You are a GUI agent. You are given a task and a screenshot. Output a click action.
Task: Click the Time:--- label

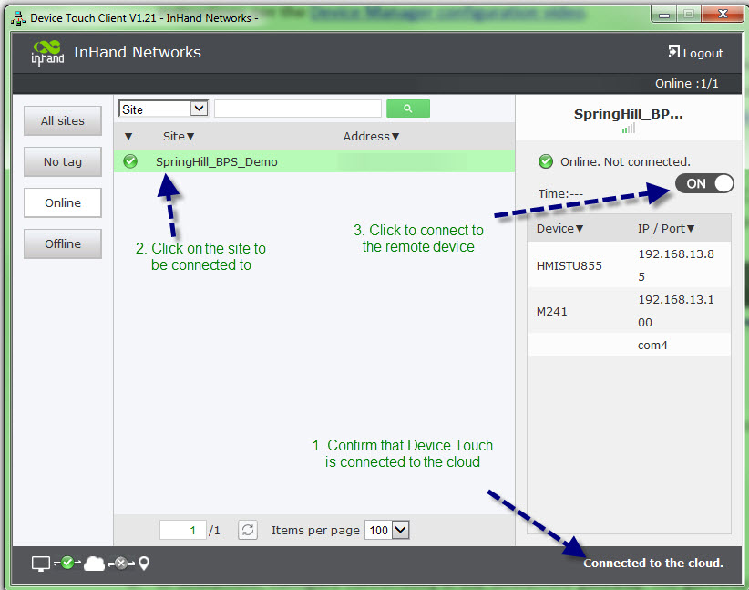(560, 193)
